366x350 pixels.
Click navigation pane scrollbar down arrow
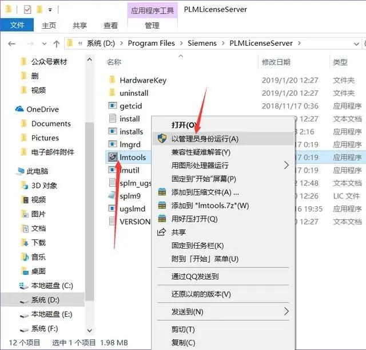90,331
